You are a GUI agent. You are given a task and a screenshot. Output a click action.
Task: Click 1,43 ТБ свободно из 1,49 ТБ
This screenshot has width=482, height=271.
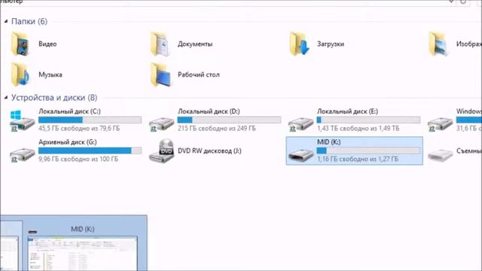(x=358, y=128)
